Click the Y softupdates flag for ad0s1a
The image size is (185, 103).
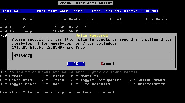pos(86,27)
